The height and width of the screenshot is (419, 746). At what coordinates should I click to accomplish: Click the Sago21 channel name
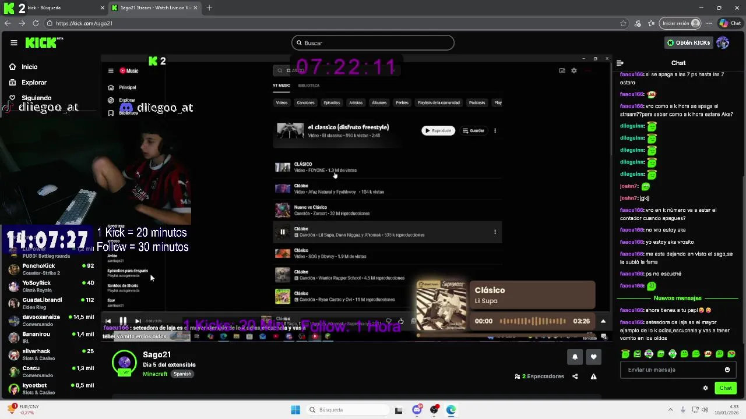pos(157,354)
